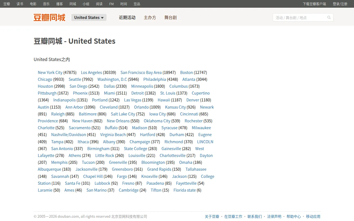354x221 pixels.
Task: Open the 登录/注册 link
Action: pos(340,4)
